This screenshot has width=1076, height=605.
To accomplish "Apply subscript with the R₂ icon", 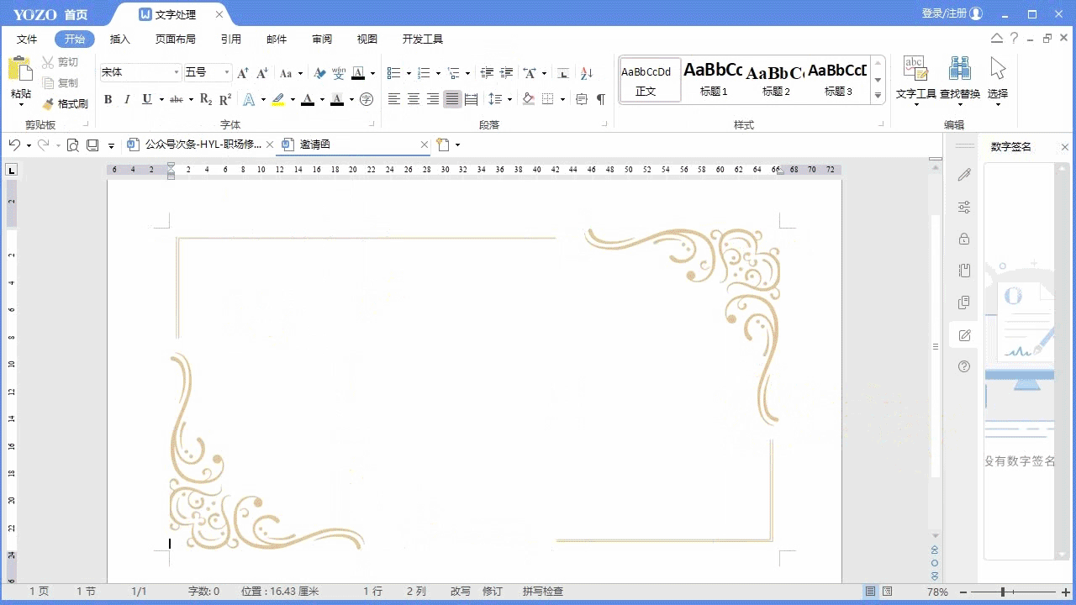I will click(x=206, y=99).
